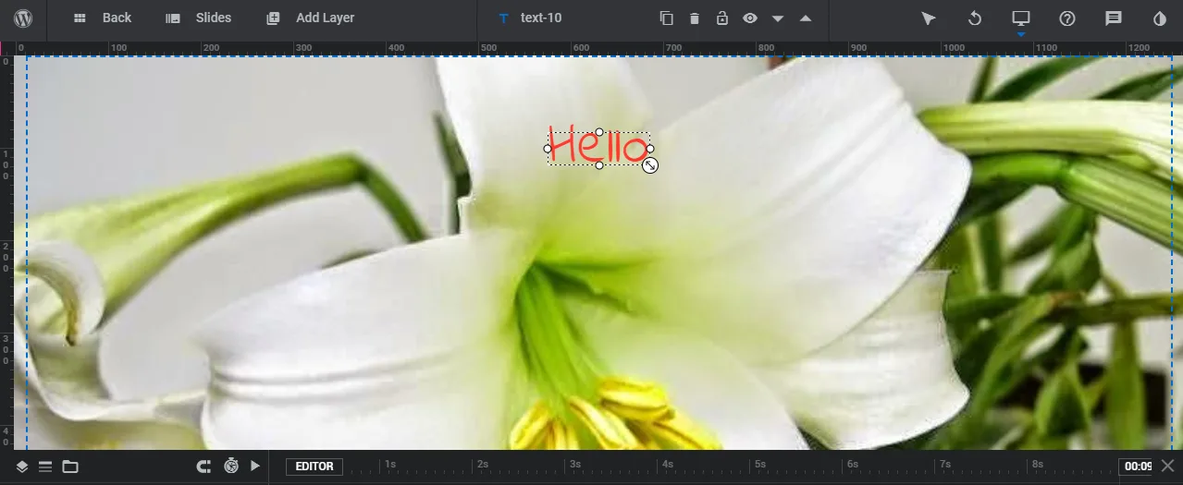Open the help question mark
Image resolution: width=1183 pixels, height=485 pixels.
pyautogui.click(x=1067, y=18)
